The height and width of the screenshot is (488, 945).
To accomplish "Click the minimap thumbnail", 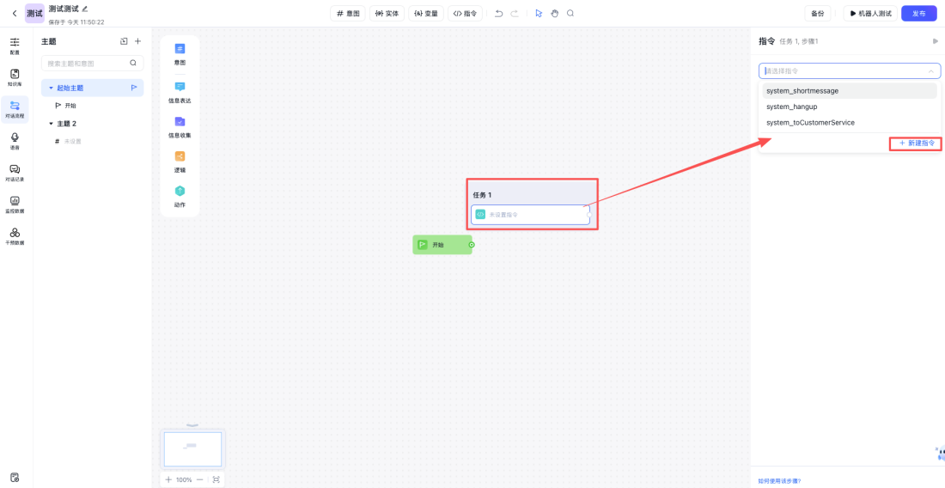I will [x=192, y=448].
